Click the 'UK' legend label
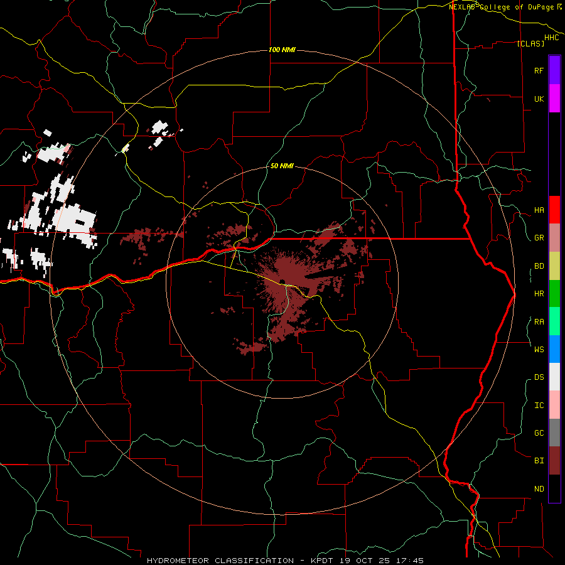This screenshot has width=565, height=565. tap(539, 99)
